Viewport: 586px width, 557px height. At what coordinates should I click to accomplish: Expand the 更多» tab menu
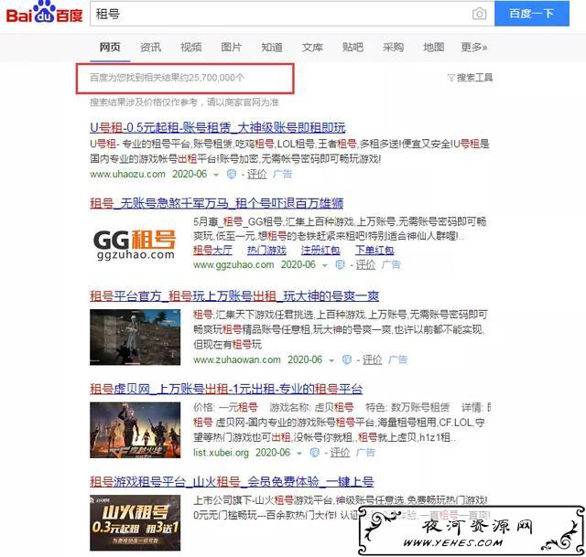click(x=474, y=47)
